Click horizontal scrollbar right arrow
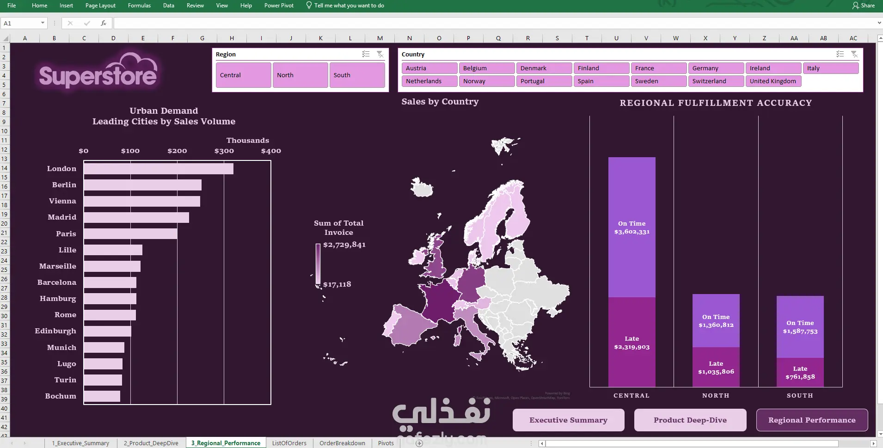Screen dimensions: 883x448 [873, 443]
